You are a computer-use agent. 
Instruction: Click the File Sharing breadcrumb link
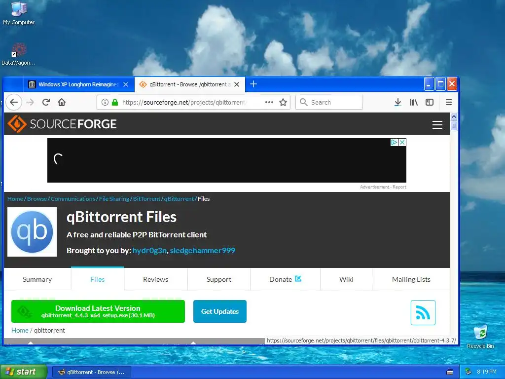(x=114, y=199)
